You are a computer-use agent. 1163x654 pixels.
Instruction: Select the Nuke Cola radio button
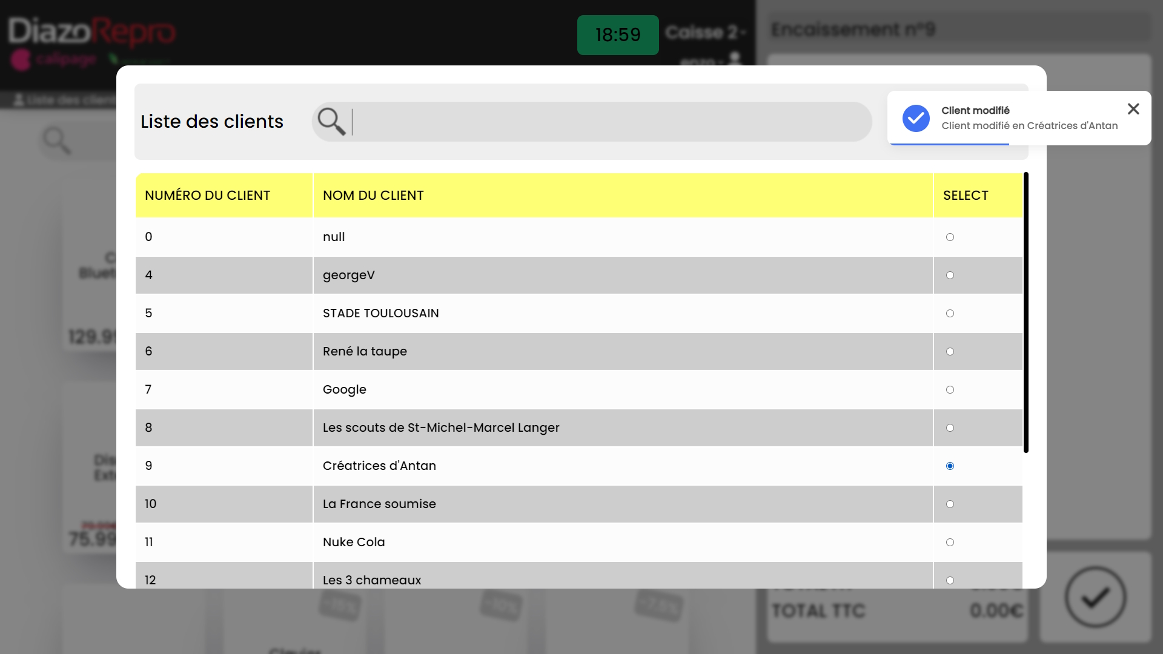point(950,543)
